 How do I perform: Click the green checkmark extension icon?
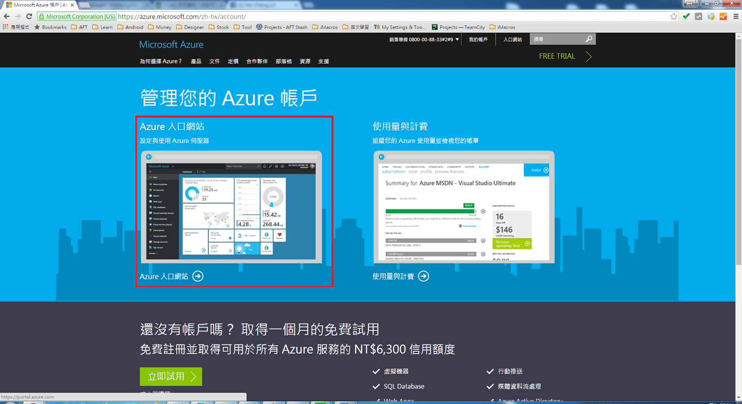point(686,16)
